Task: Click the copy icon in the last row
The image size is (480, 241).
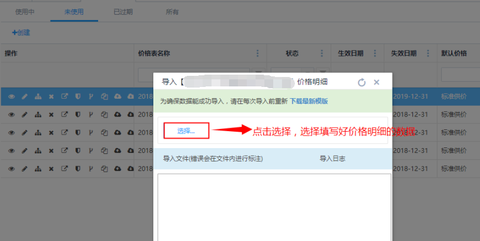Action: (104, 169)
